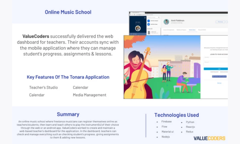Click the Message button beside Amit Fieldman
The image size is (240, 144).
(220, 22)
